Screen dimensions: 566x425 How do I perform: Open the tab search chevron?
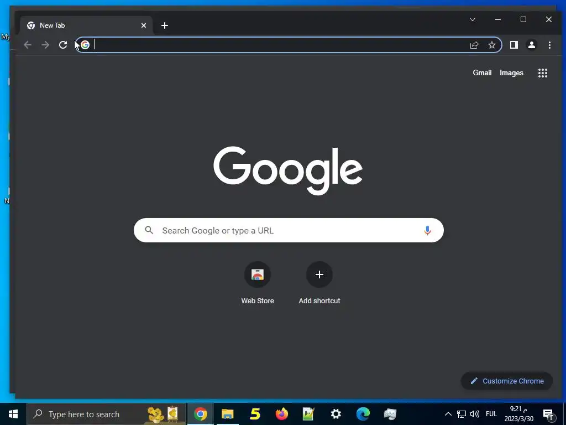[473, 19]
